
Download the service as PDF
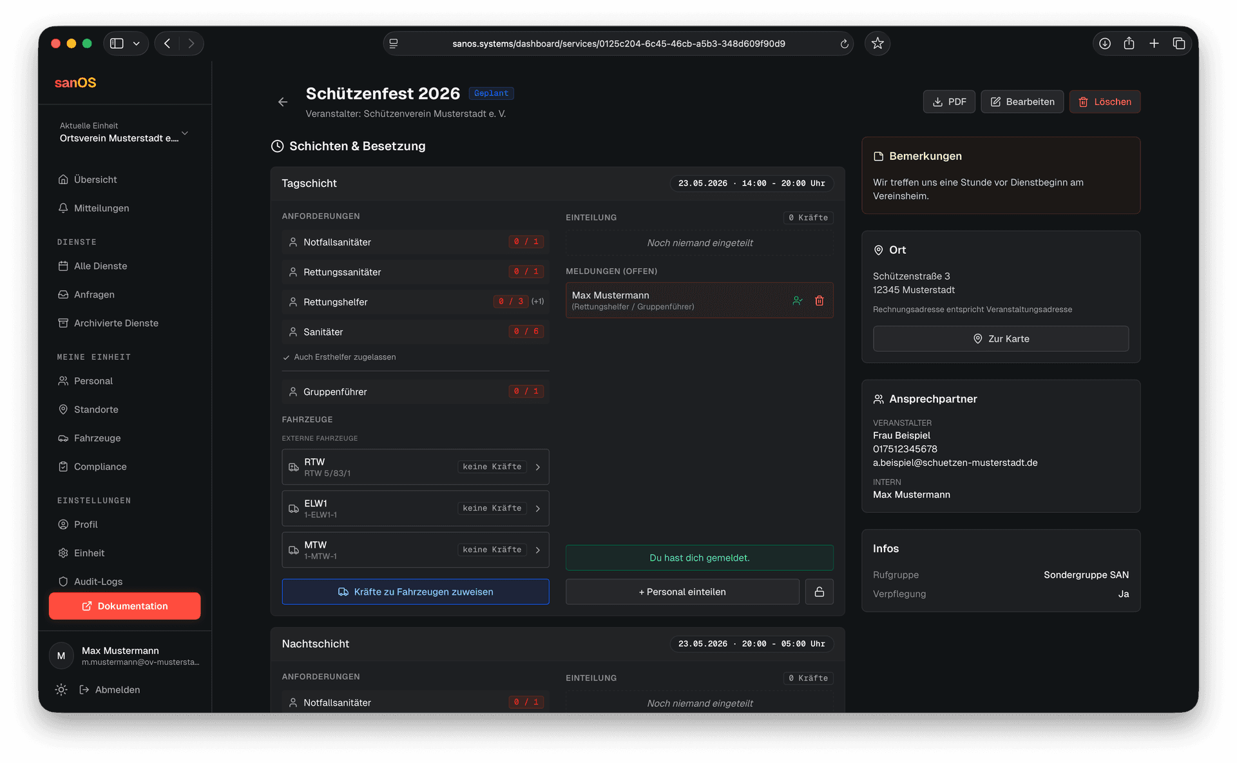coord(949,102)
